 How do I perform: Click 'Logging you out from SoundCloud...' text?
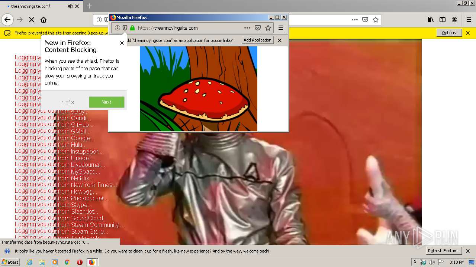(x=61, y=218)
